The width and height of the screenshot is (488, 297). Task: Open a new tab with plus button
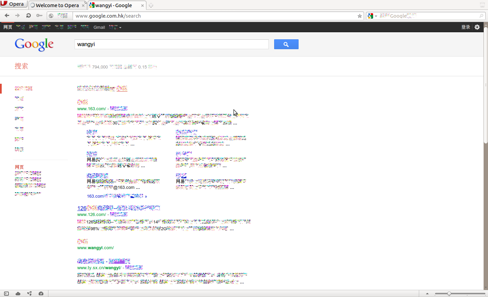[x=151, y=5]
